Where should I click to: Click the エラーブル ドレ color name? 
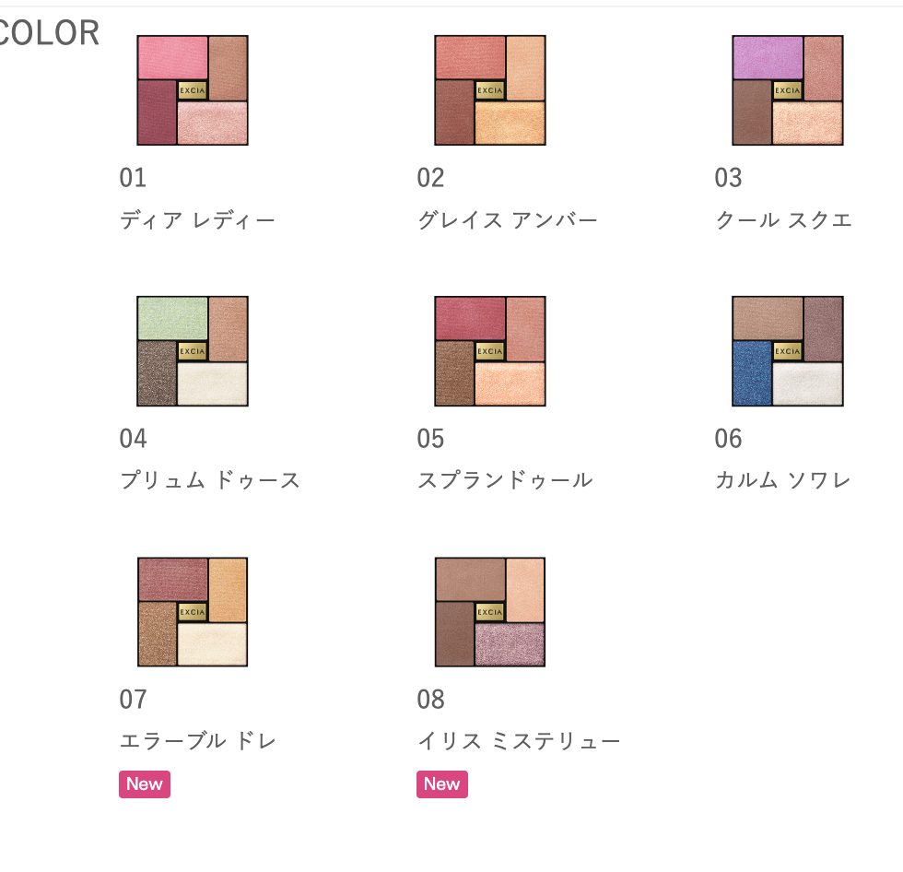point(198,742)
